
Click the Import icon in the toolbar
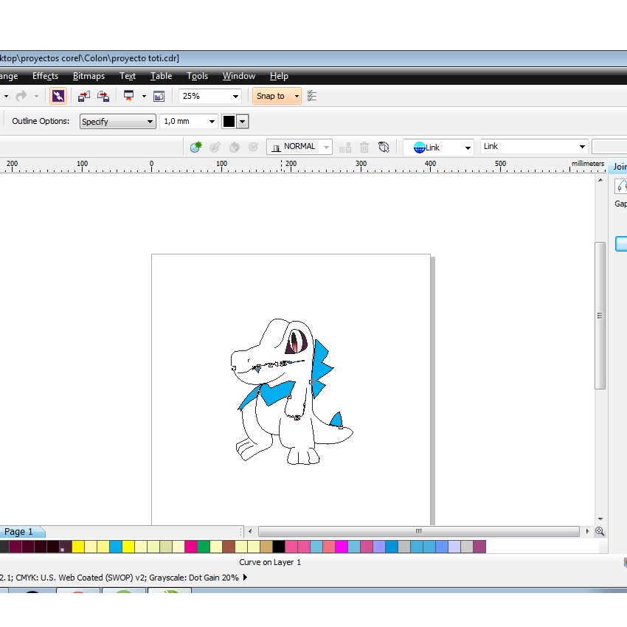click(84, 96)
